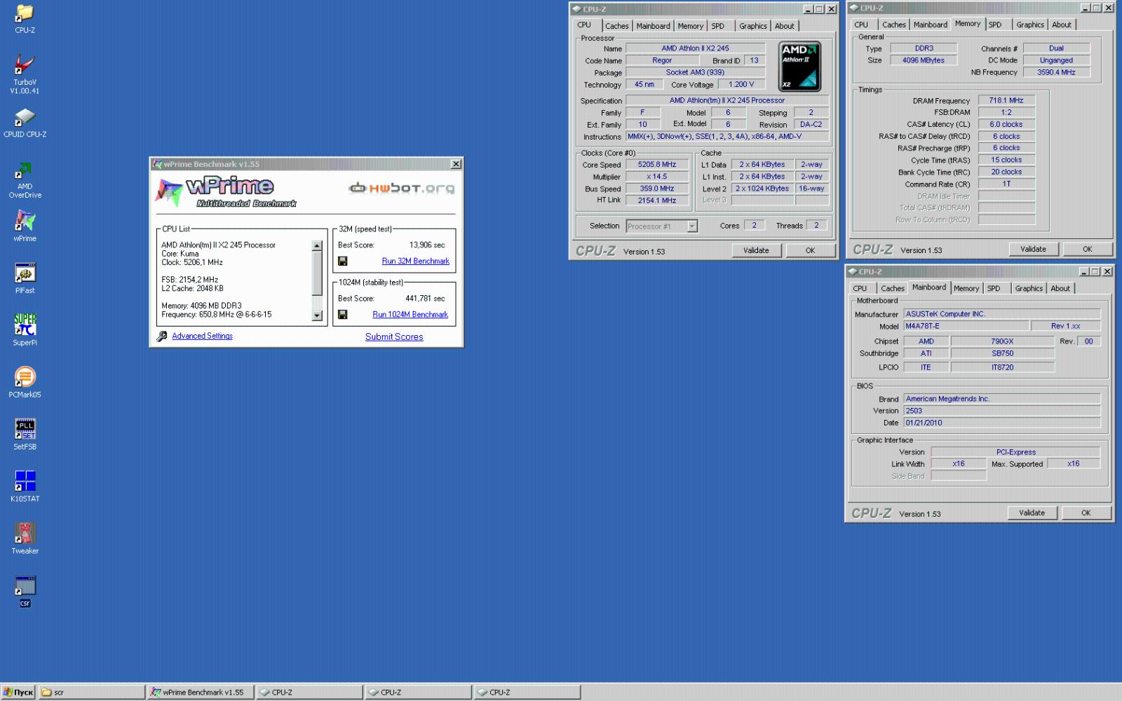Screen dimensions: 1122x701
Task: Click the Core Voltage value 1.200 V
Action: (x=741, y=84)
